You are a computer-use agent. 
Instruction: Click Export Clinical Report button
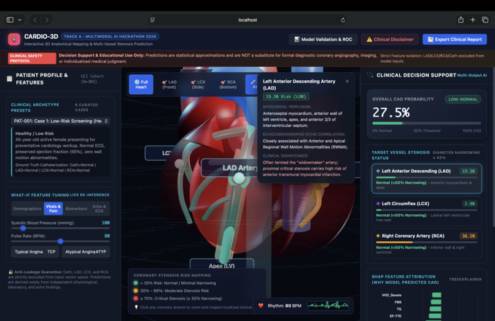click(x=454, y=39)
